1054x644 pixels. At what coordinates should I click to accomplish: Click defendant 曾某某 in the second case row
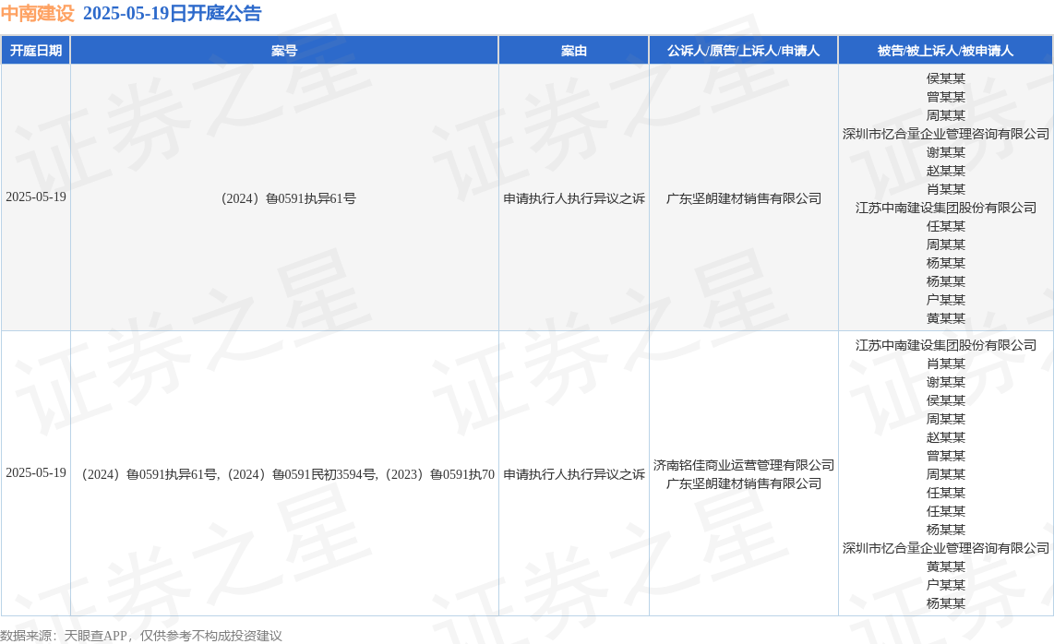[946, 457]
